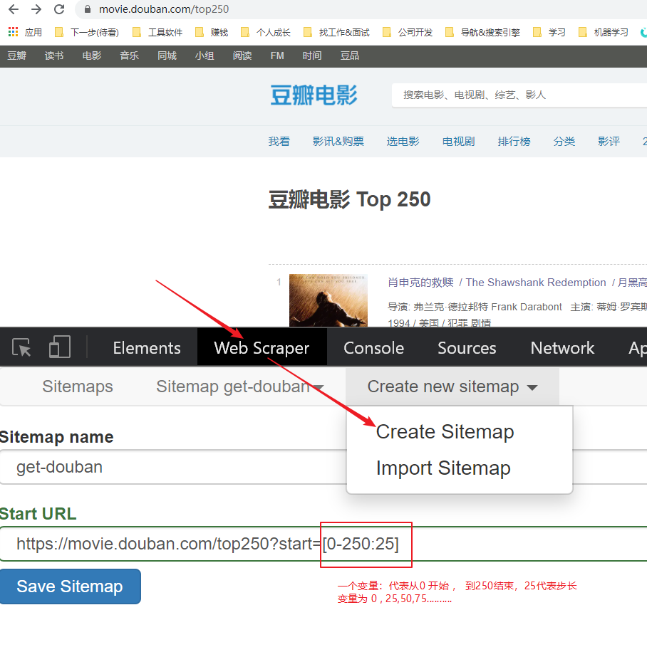
Task: Go to 电视剧 in the movie nav
Action: pyautogui.click(x=459, y=142)
